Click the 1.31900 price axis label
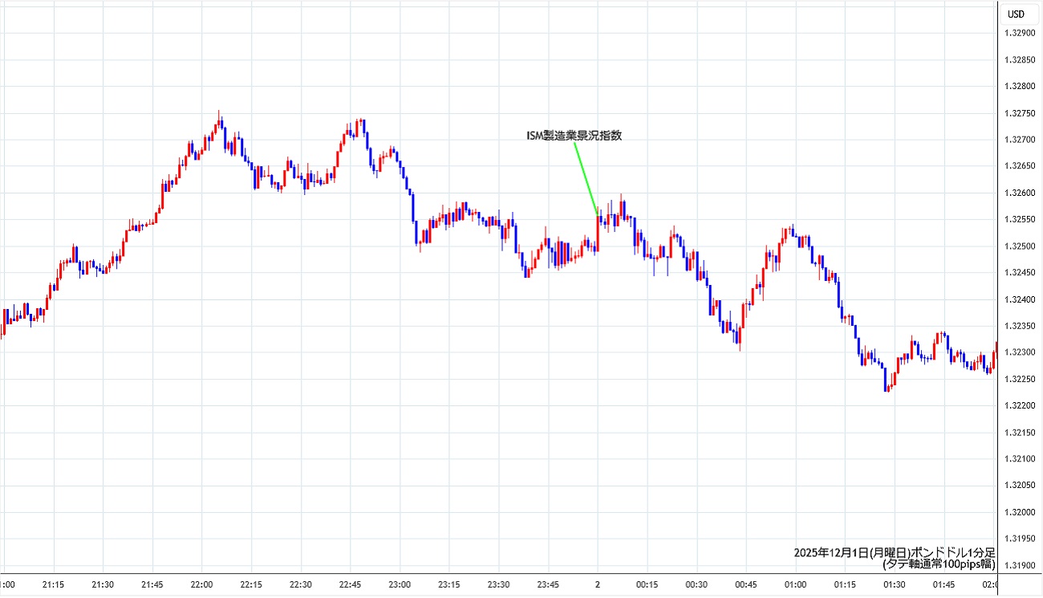1043x598 pixels. coord(1018,565)
